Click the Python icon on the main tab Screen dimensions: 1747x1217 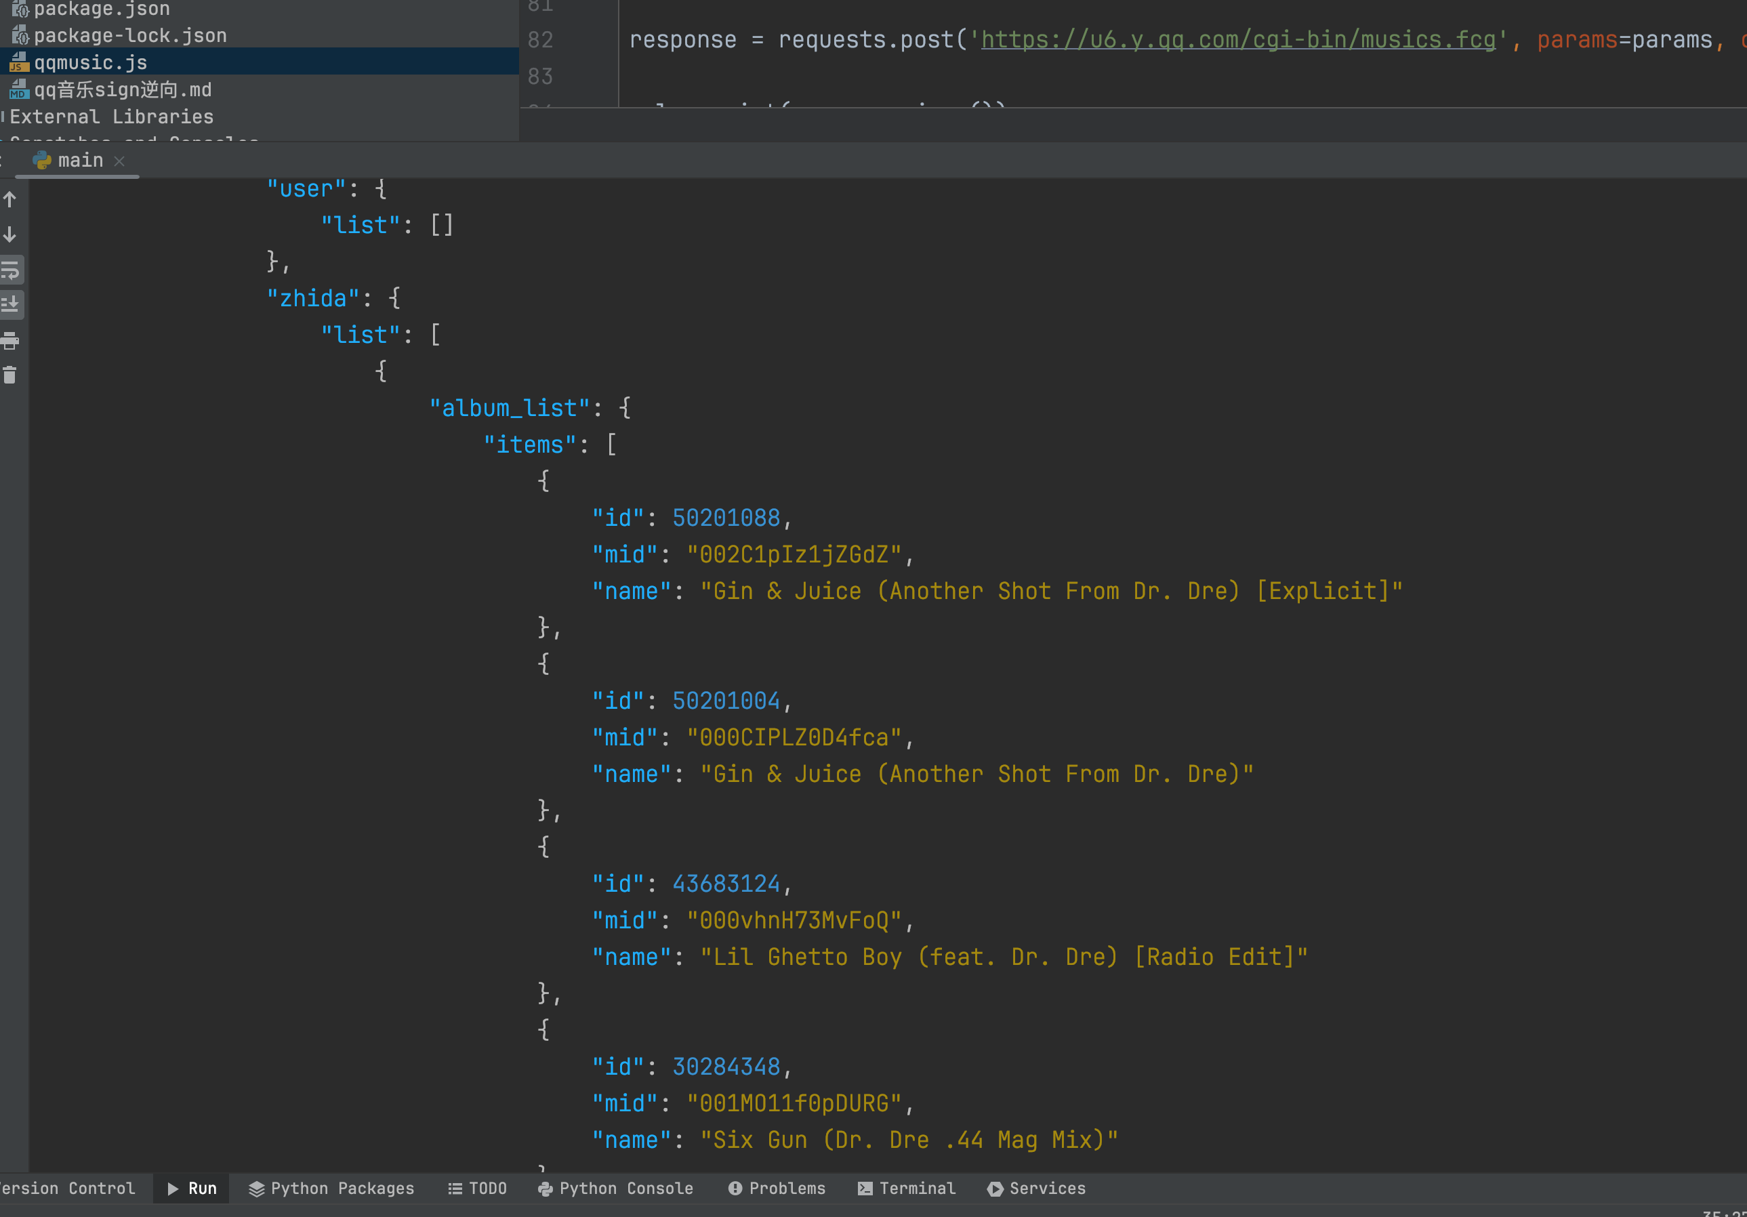42,161
